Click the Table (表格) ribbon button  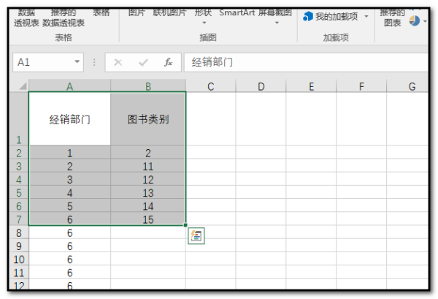[x=101, y=13]
